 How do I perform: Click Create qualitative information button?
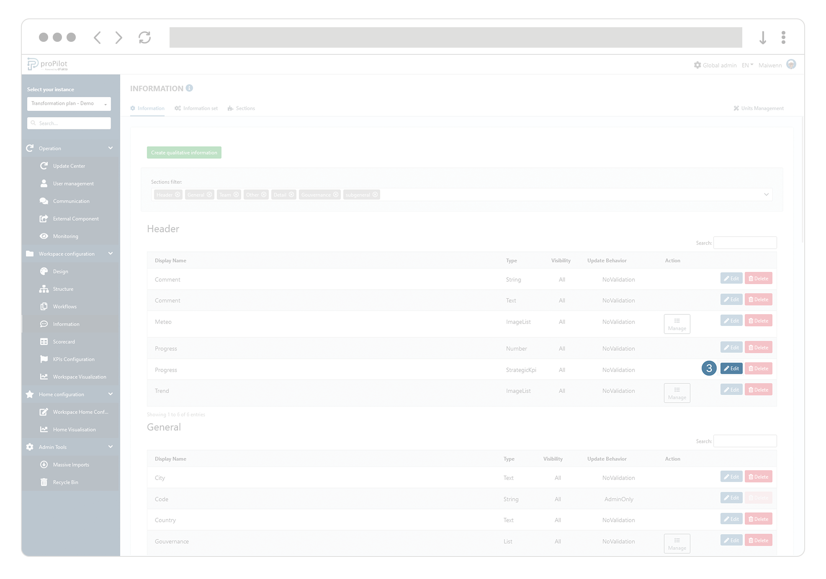pos(184,153)
